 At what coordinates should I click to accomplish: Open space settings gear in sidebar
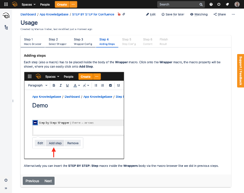pos(6,180)
